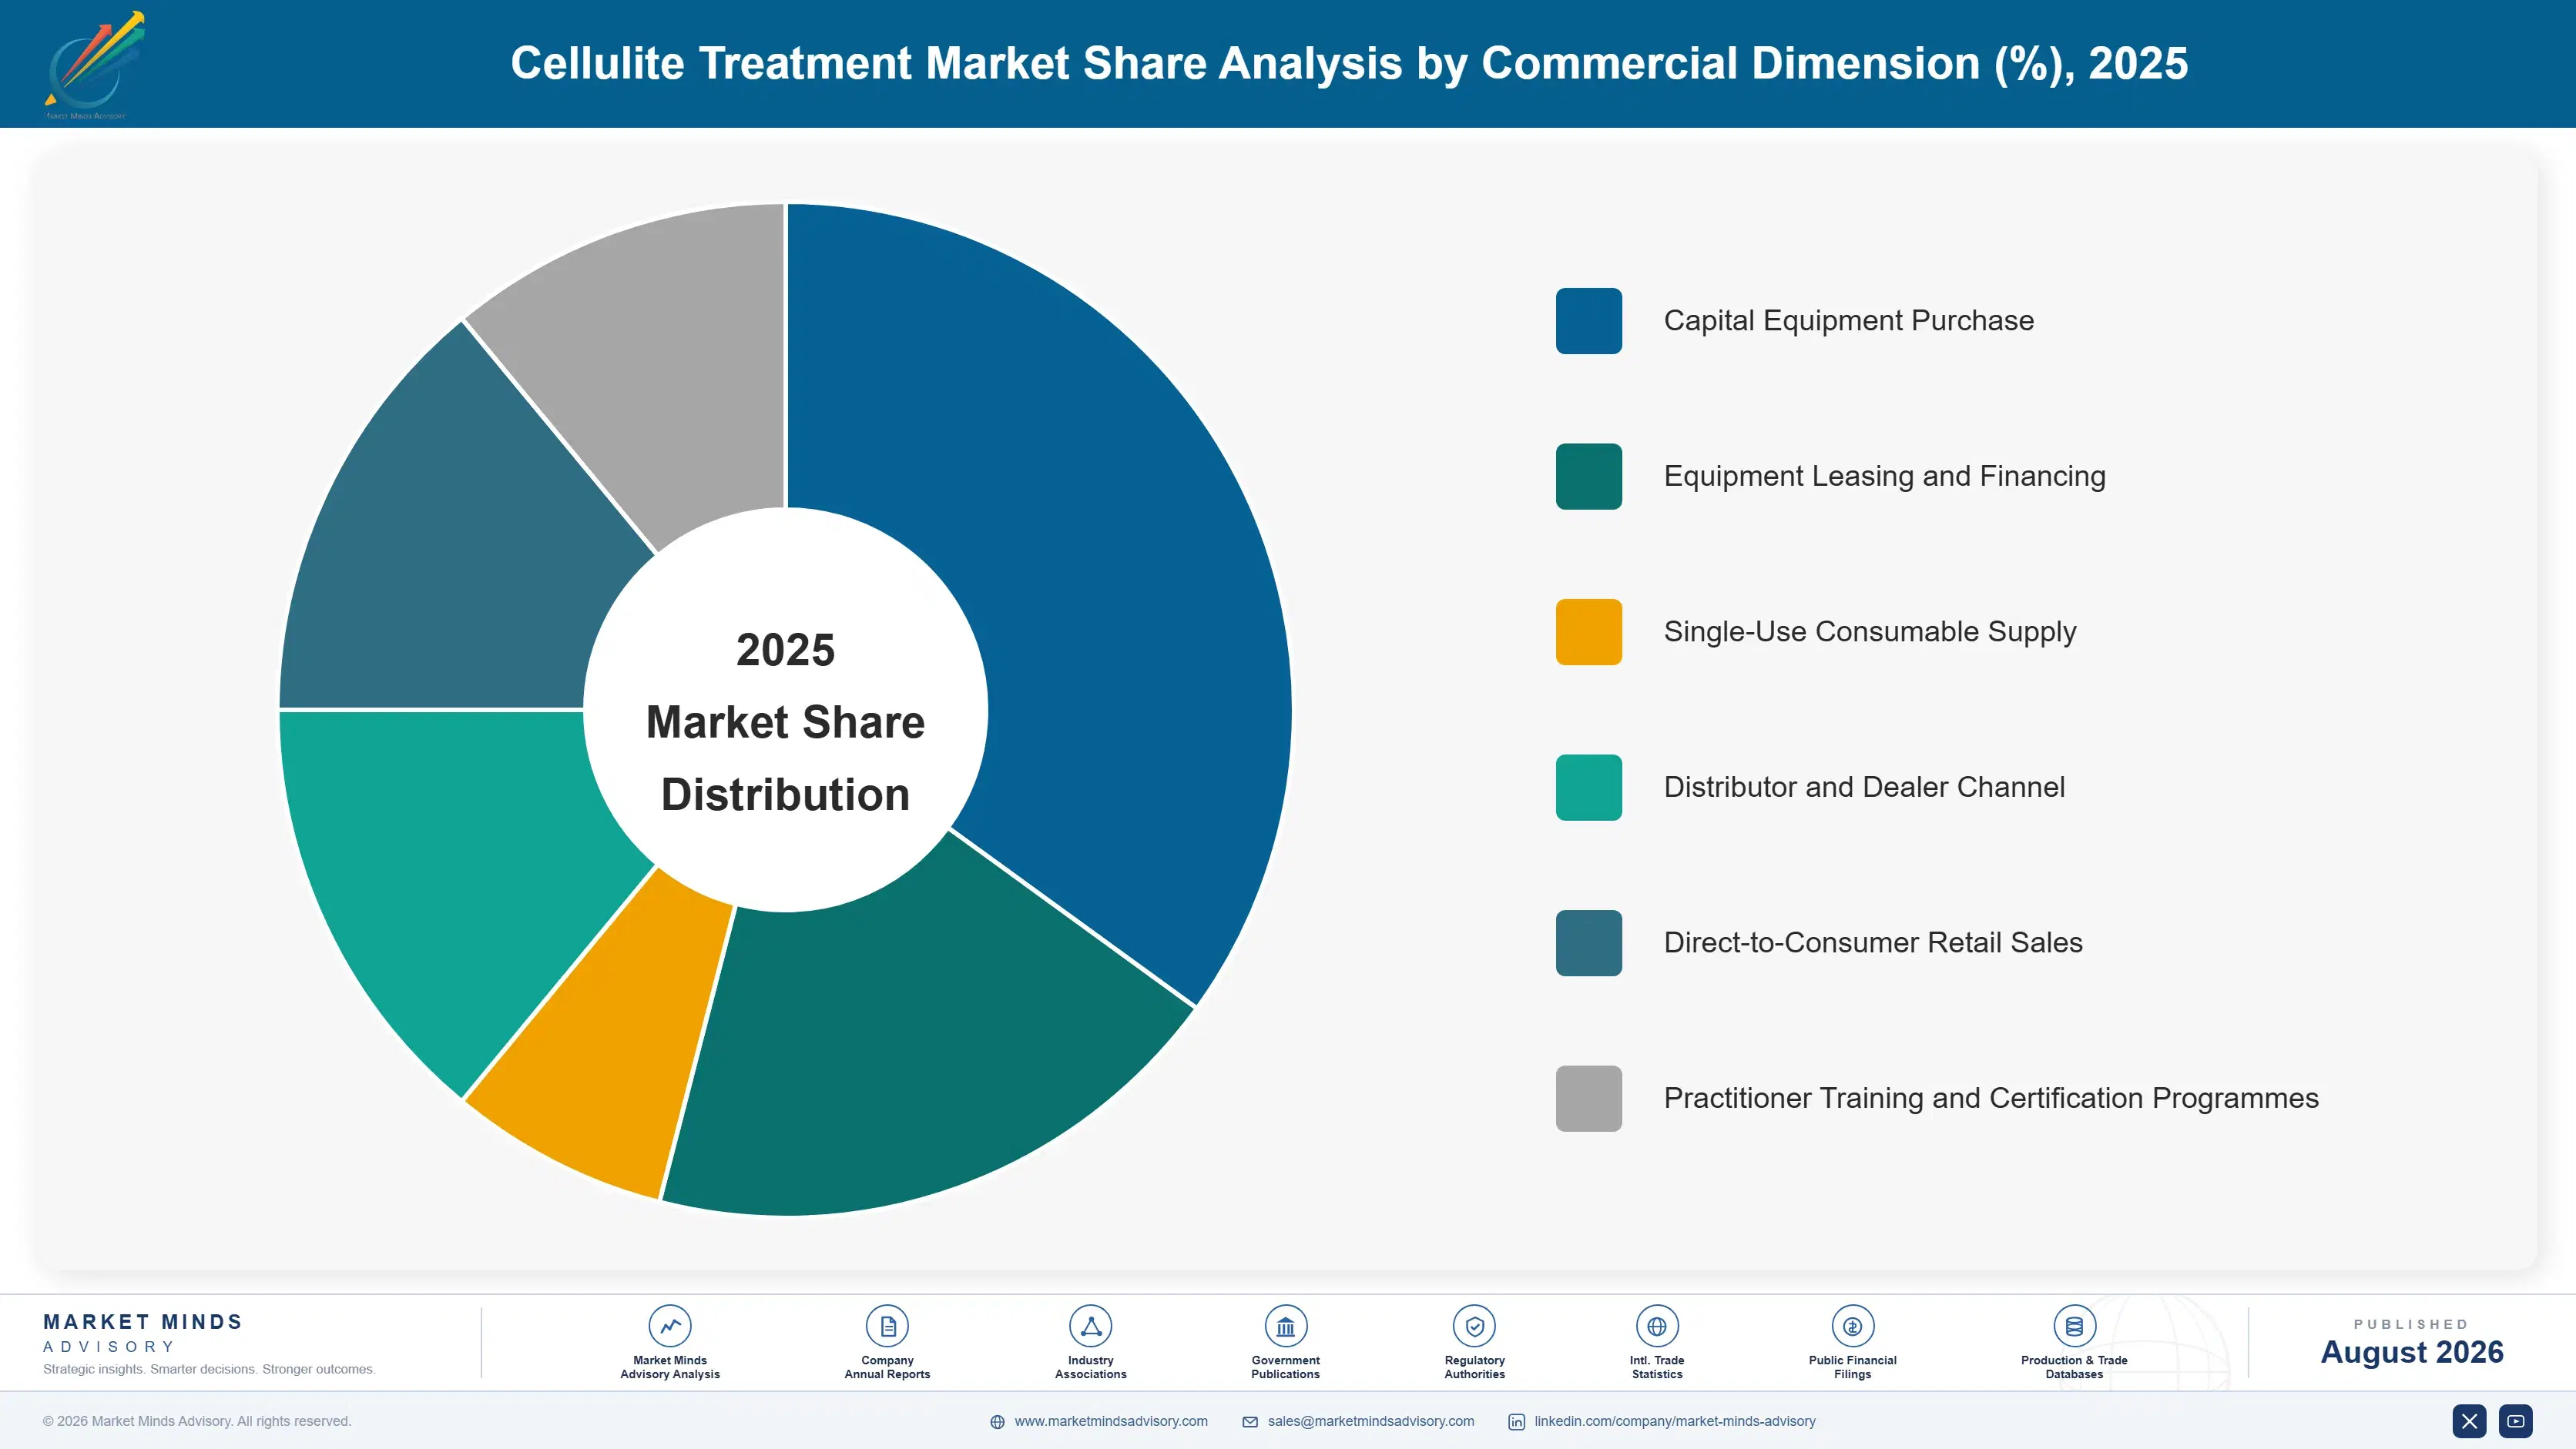The height and width of the screenshot is (1449, 2576).
Task: Open the YouTube icon in footer
Action: coord(2516,1421)
